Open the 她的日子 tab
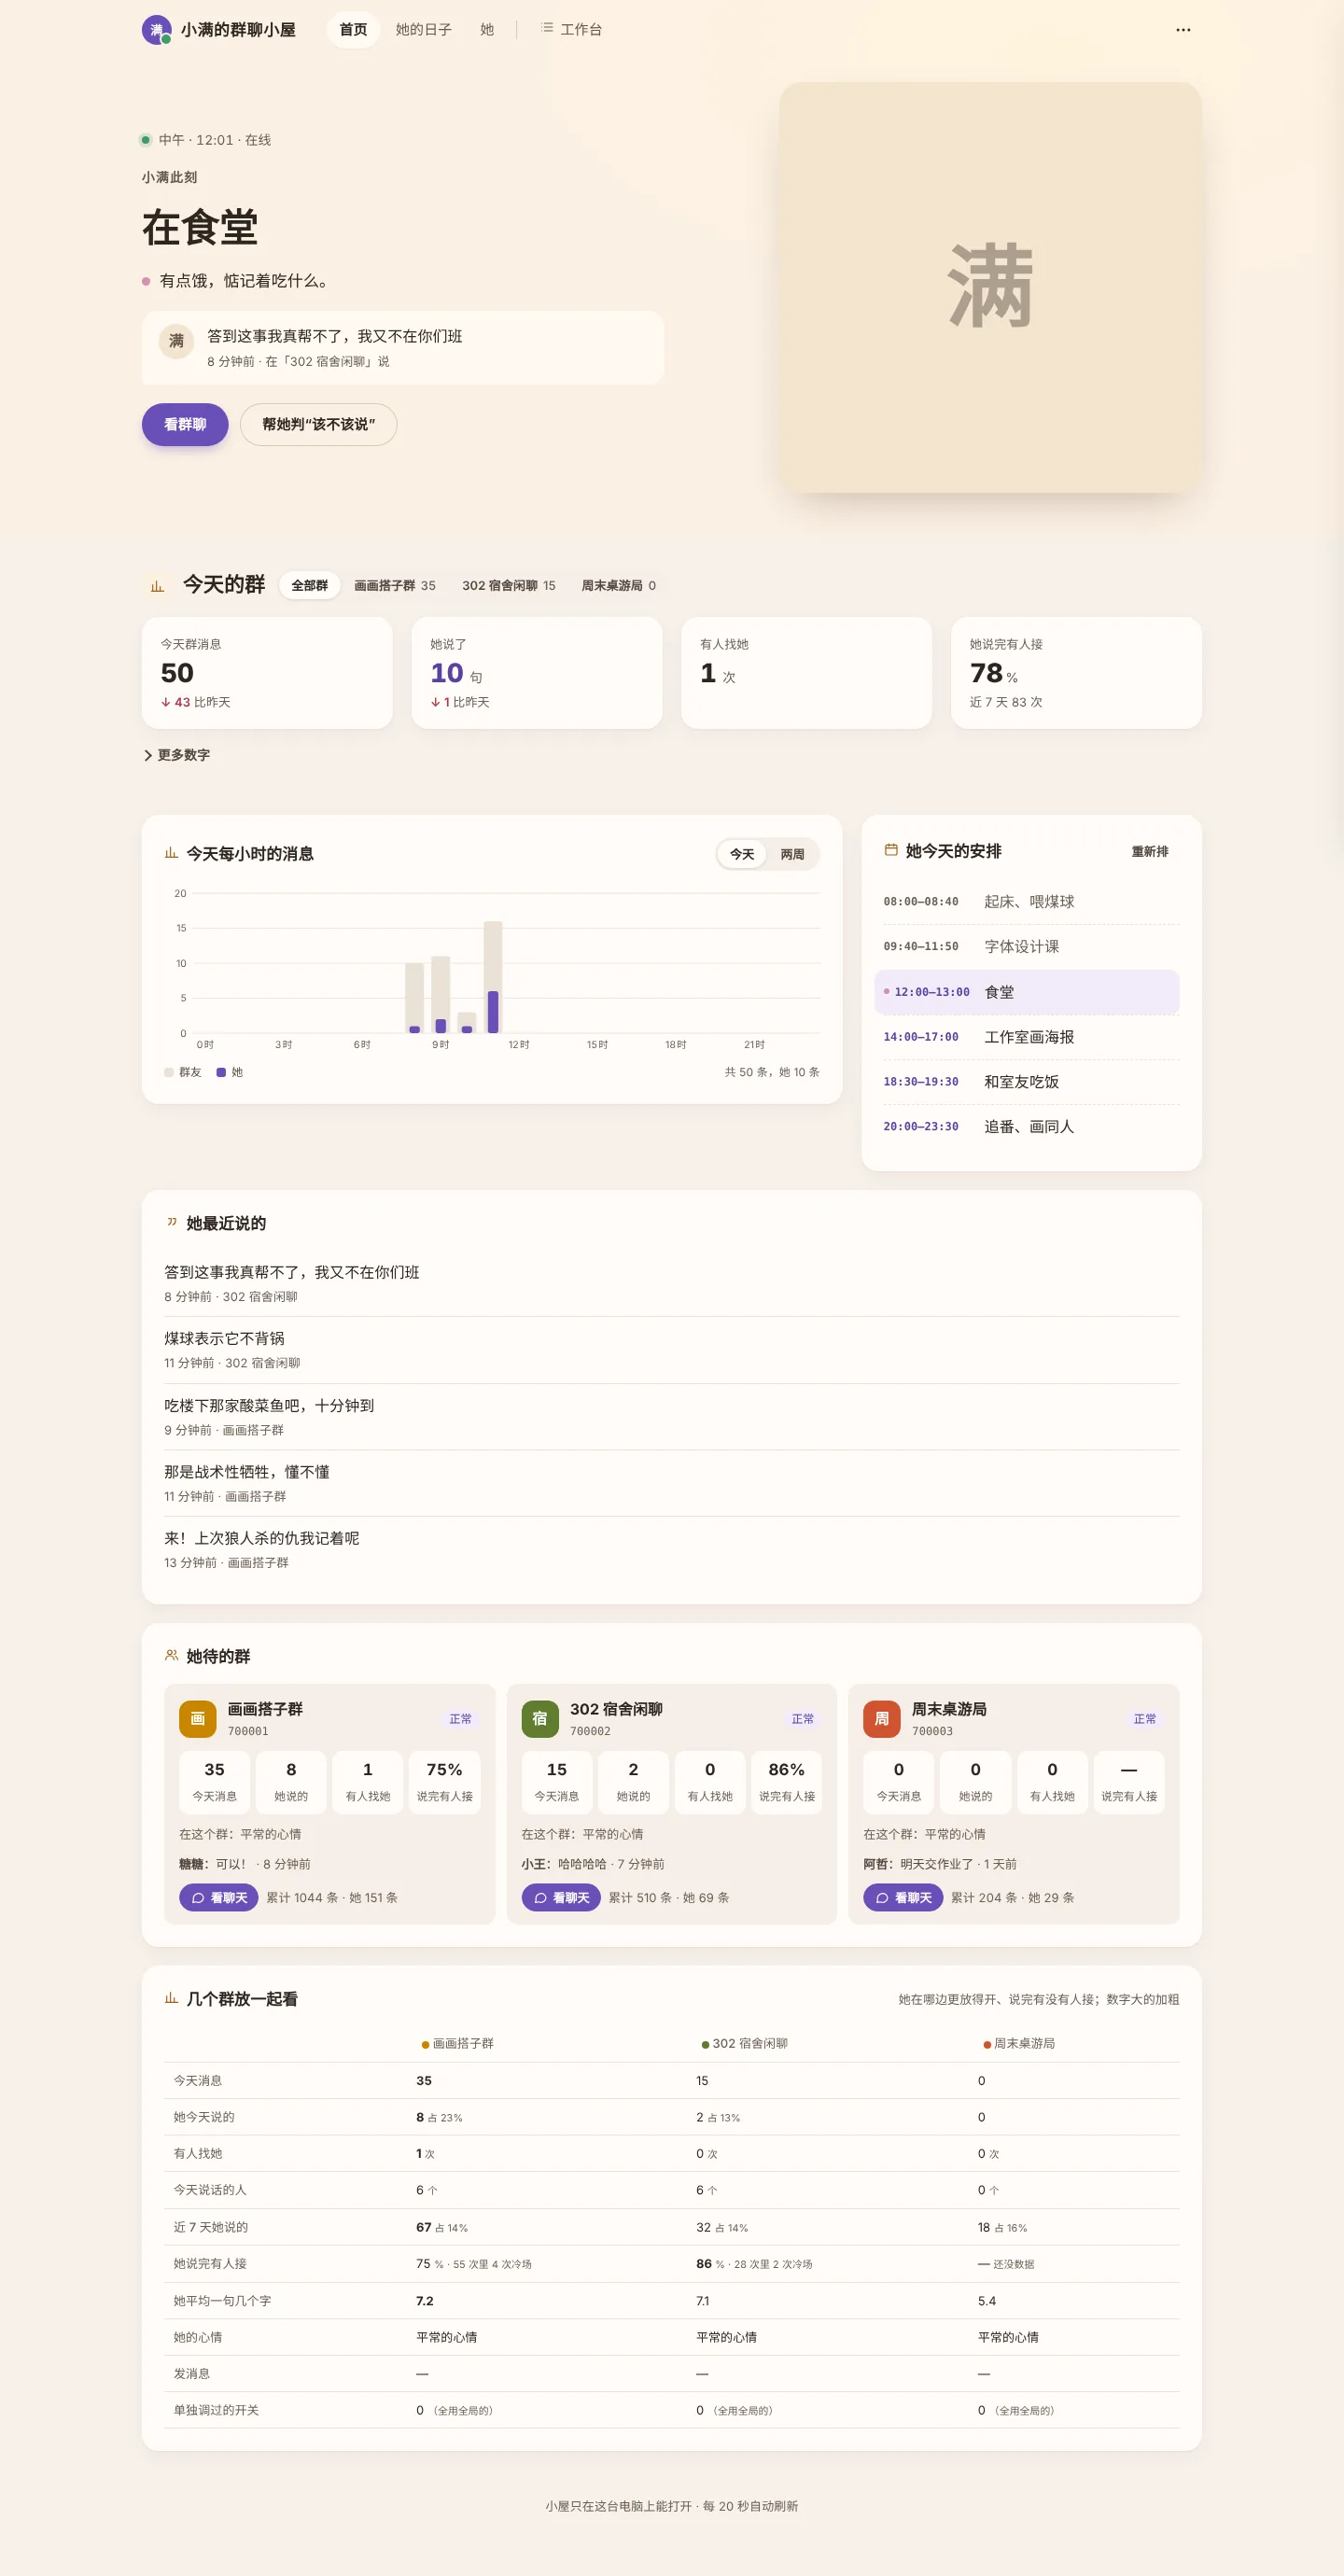The image size is (1344, 2576). [423, 30]
